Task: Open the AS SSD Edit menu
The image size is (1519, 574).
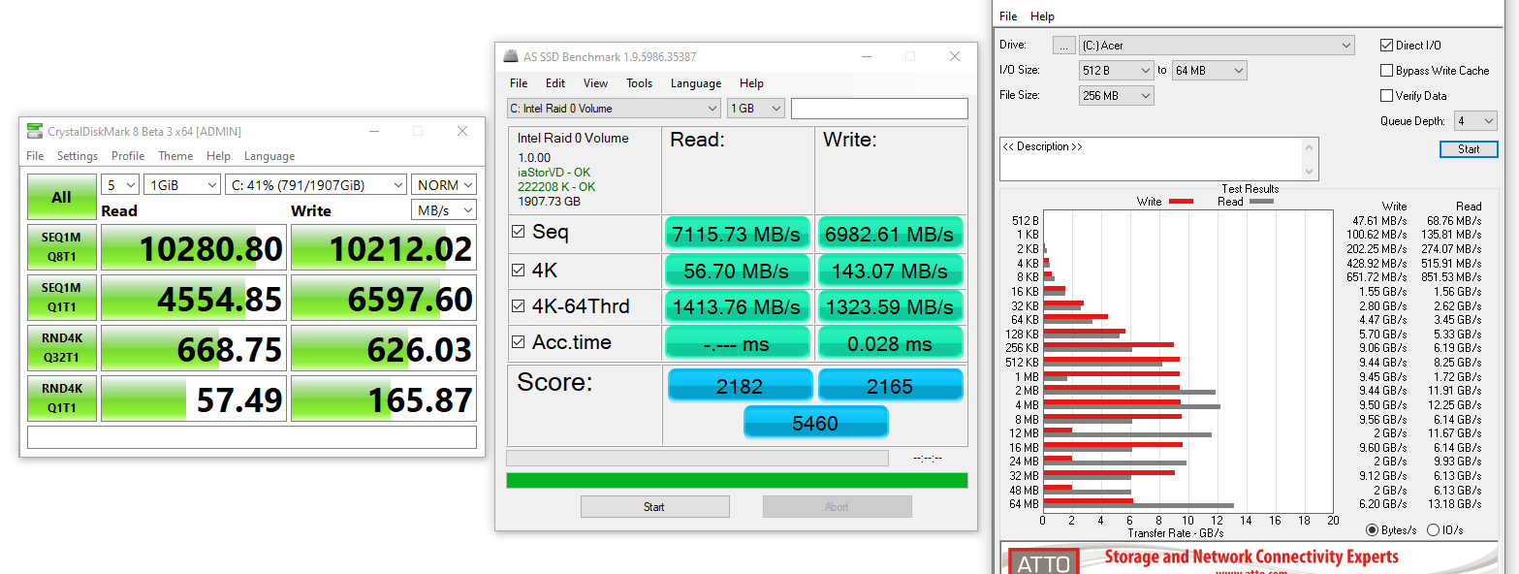Action: [555, 83]
